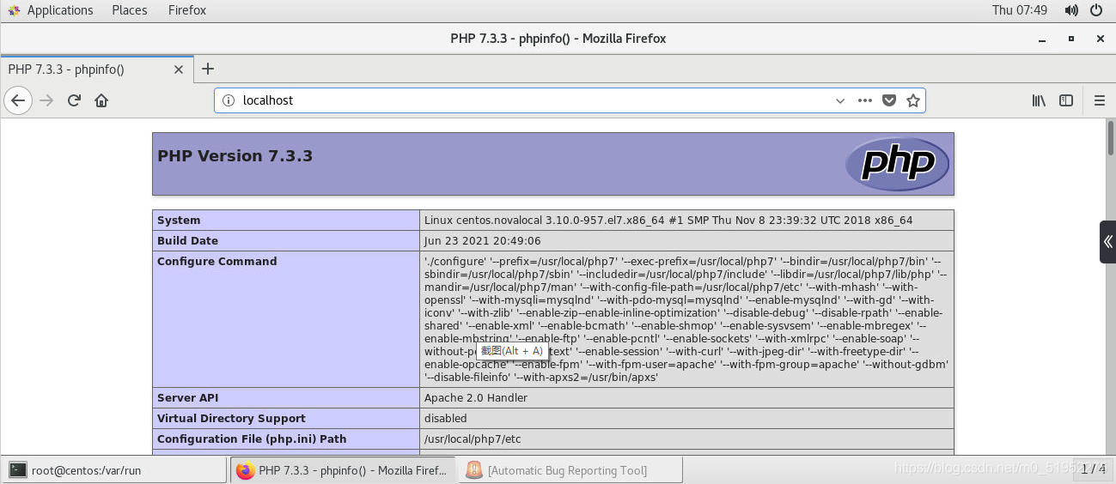Image resolution: width=1116 pixels, height=484 pixels.
Task: Click the Virtual Directory Support label
Action: pos(231,419)
